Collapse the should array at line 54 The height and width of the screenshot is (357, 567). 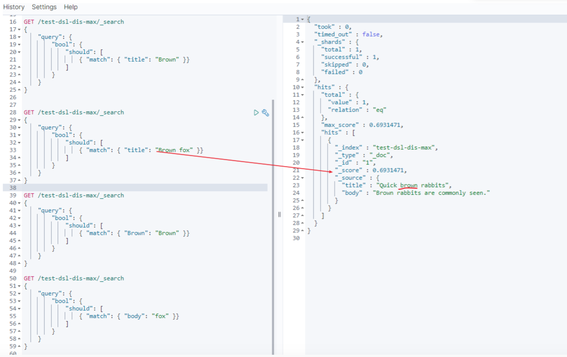[19, 309]
